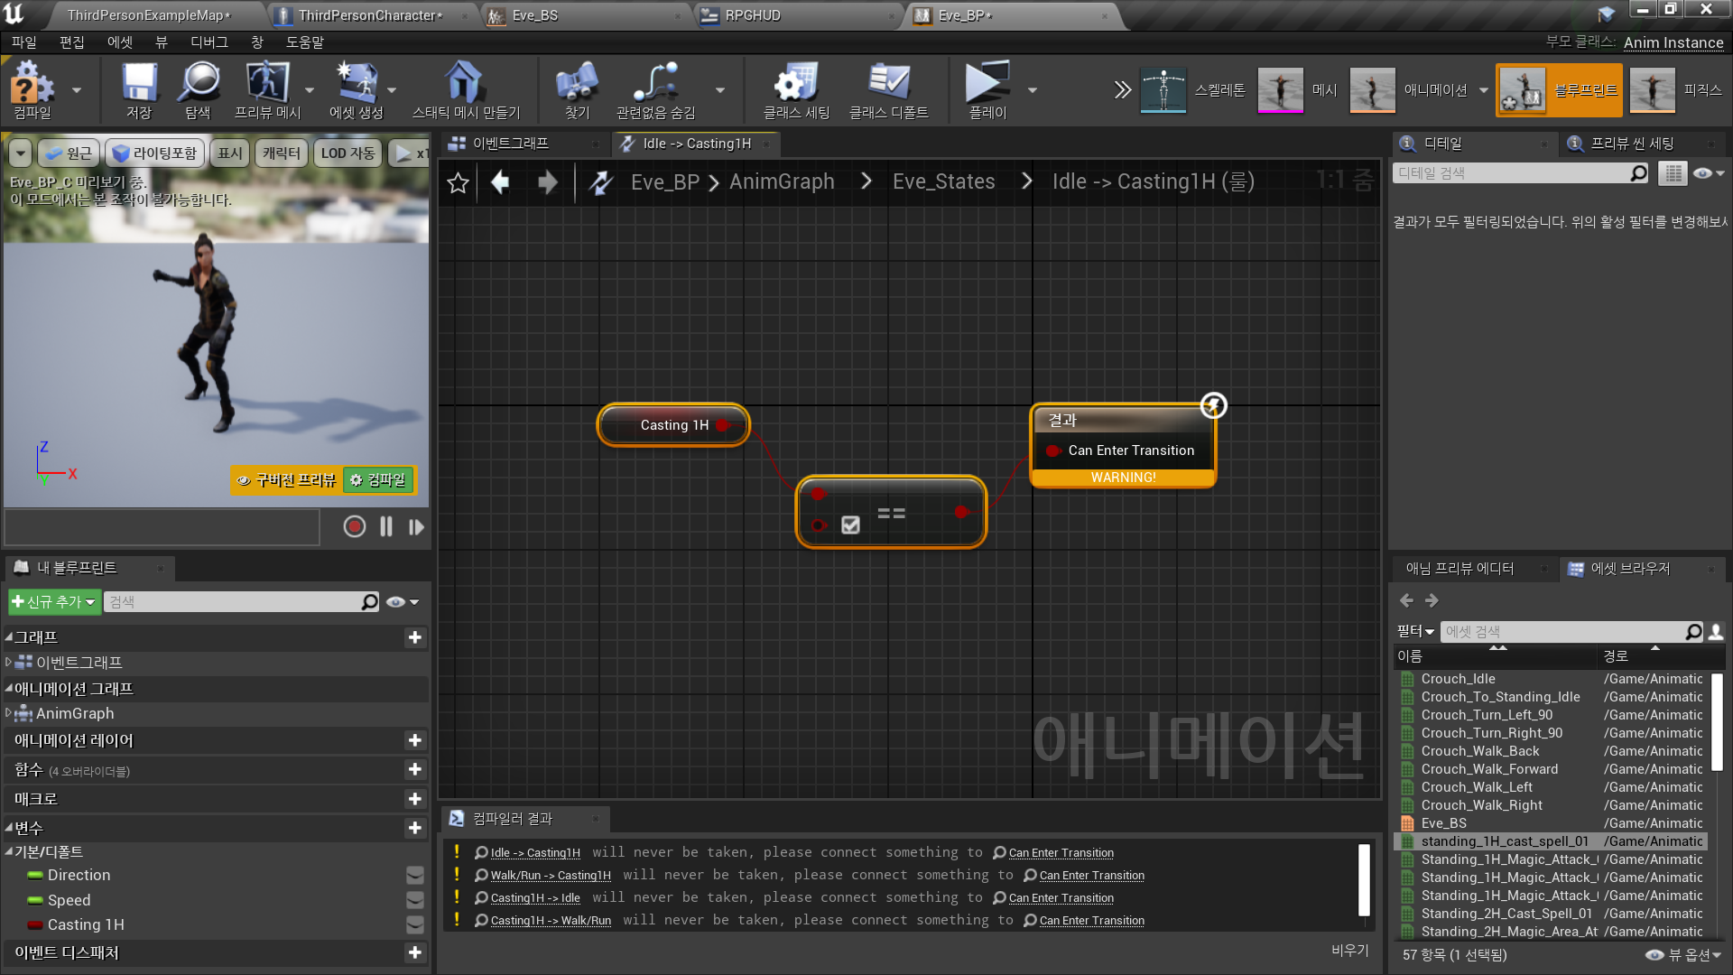Open the Debug (디버그) menu

[x=209, y=42]
